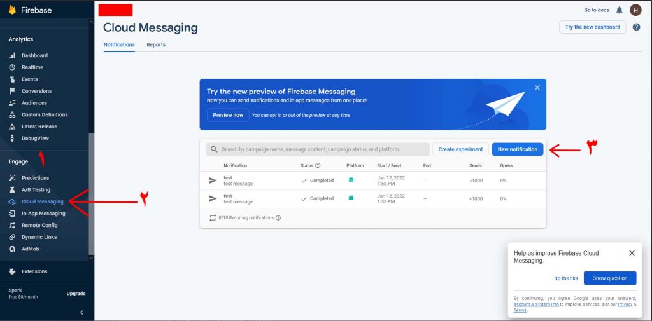Click the No thanks button
The image size is (652, 321).
pyautogui.click(x=565, y=278)
